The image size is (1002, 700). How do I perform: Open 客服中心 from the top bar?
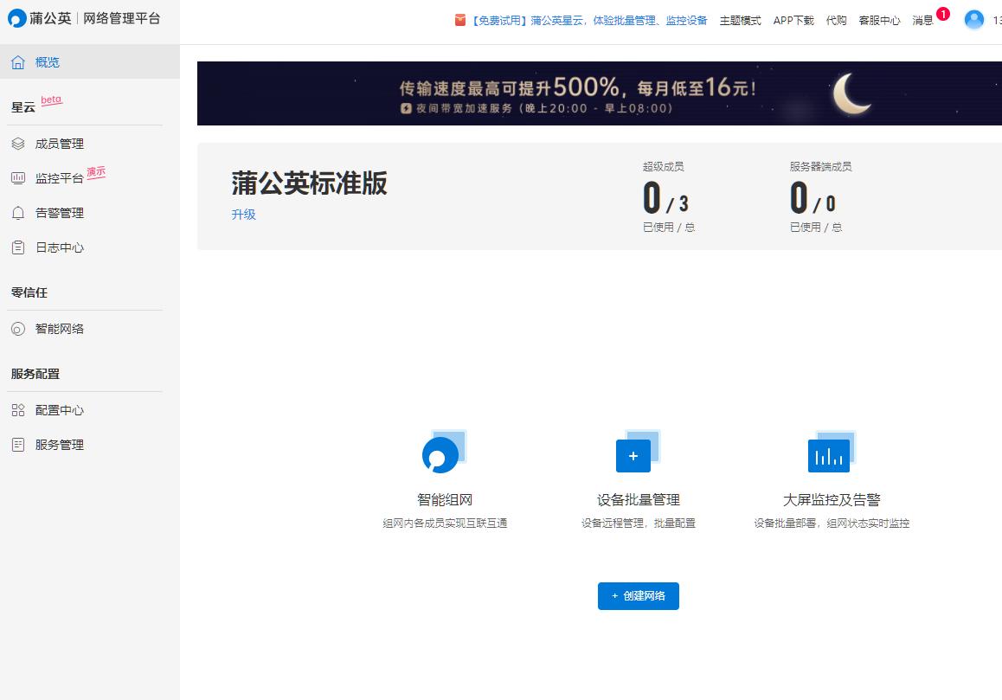click(879, 20)
